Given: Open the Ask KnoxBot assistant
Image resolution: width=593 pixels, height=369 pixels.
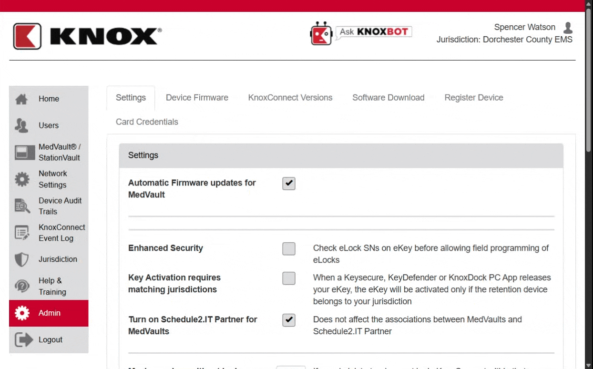Looking at the screenshot, I should coord(361,33).
